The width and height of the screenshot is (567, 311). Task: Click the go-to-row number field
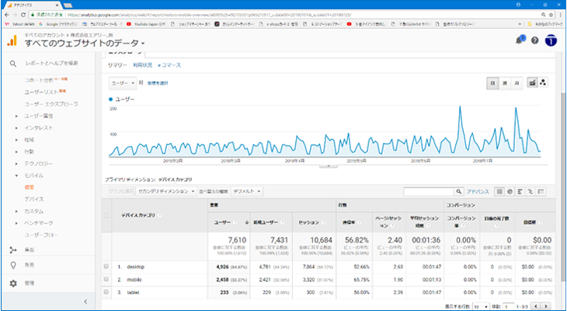click(509, 306)
